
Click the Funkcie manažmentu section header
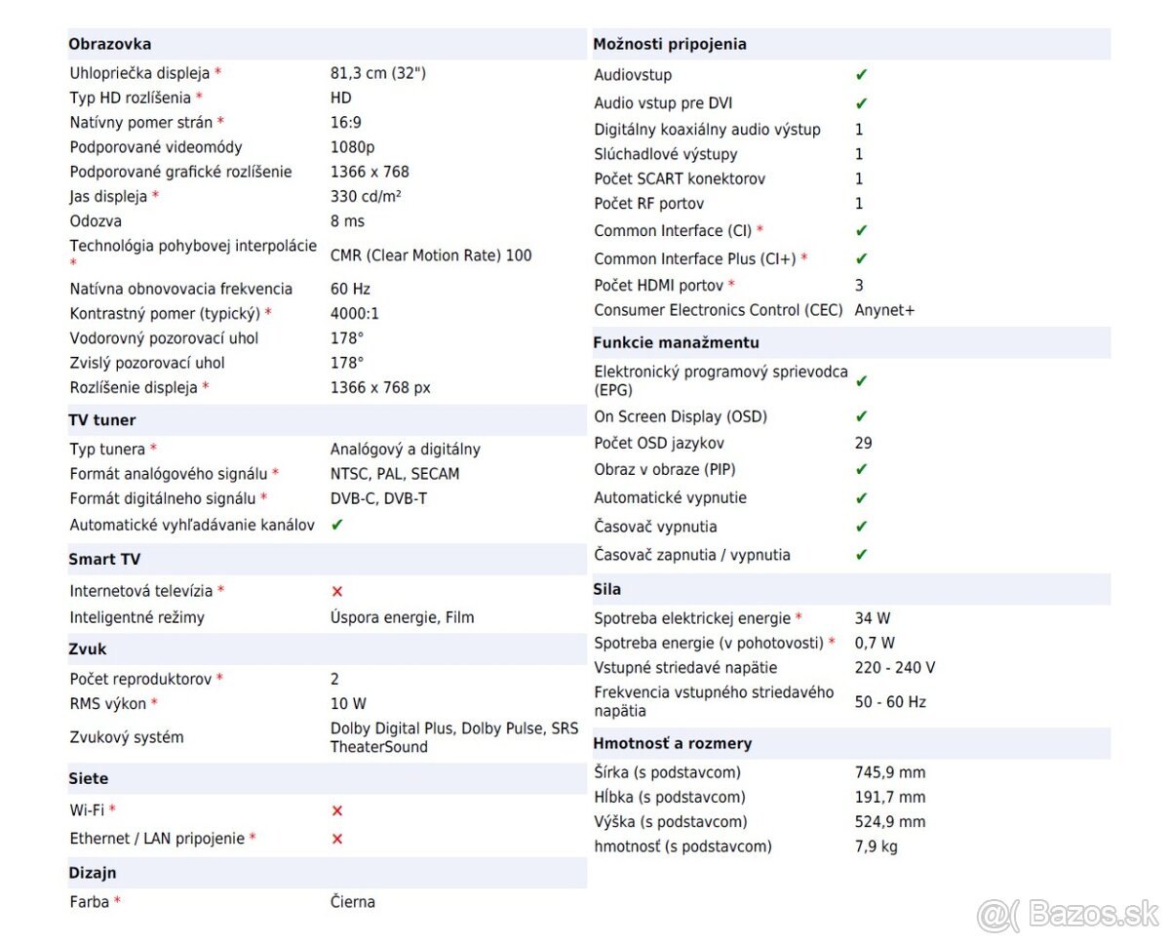676,342
